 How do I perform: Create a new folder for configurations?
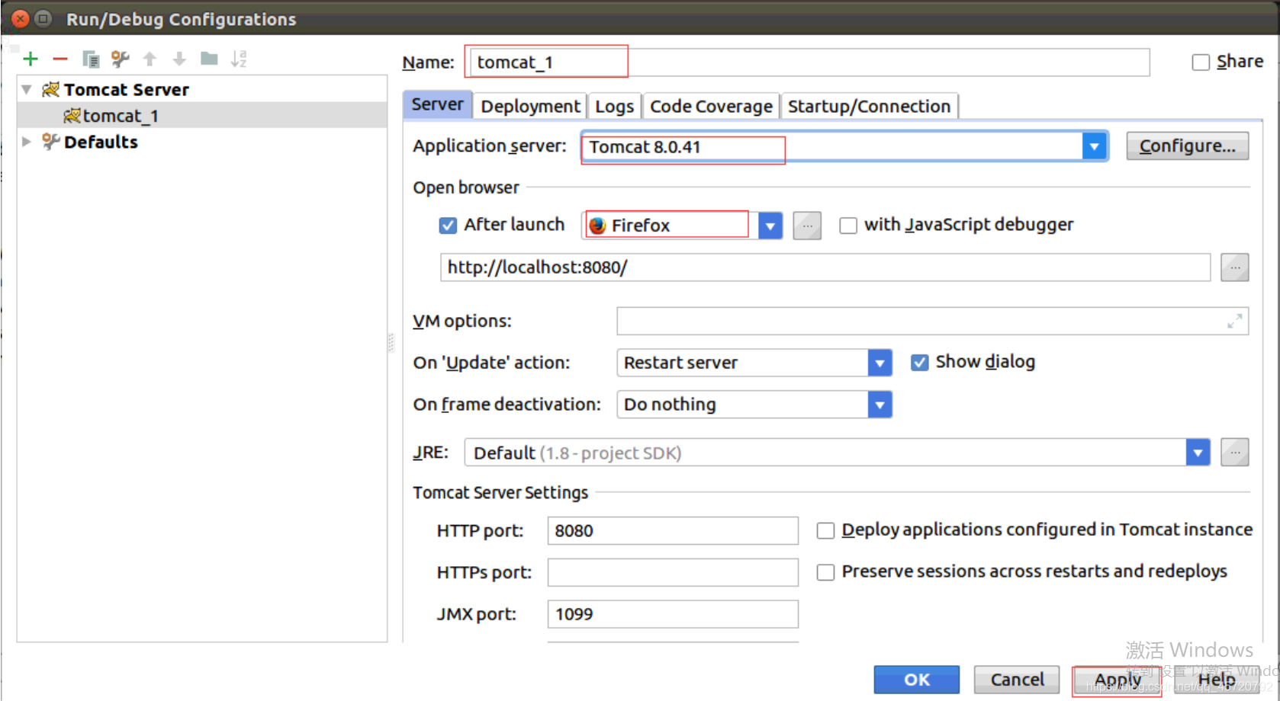click(x=209, y=59)
